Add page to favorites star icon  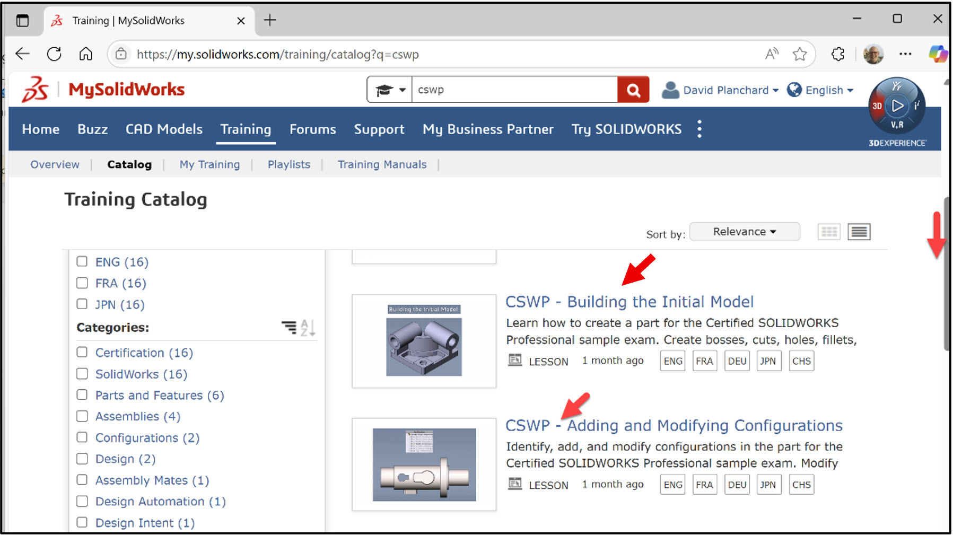tap(800, 54)
